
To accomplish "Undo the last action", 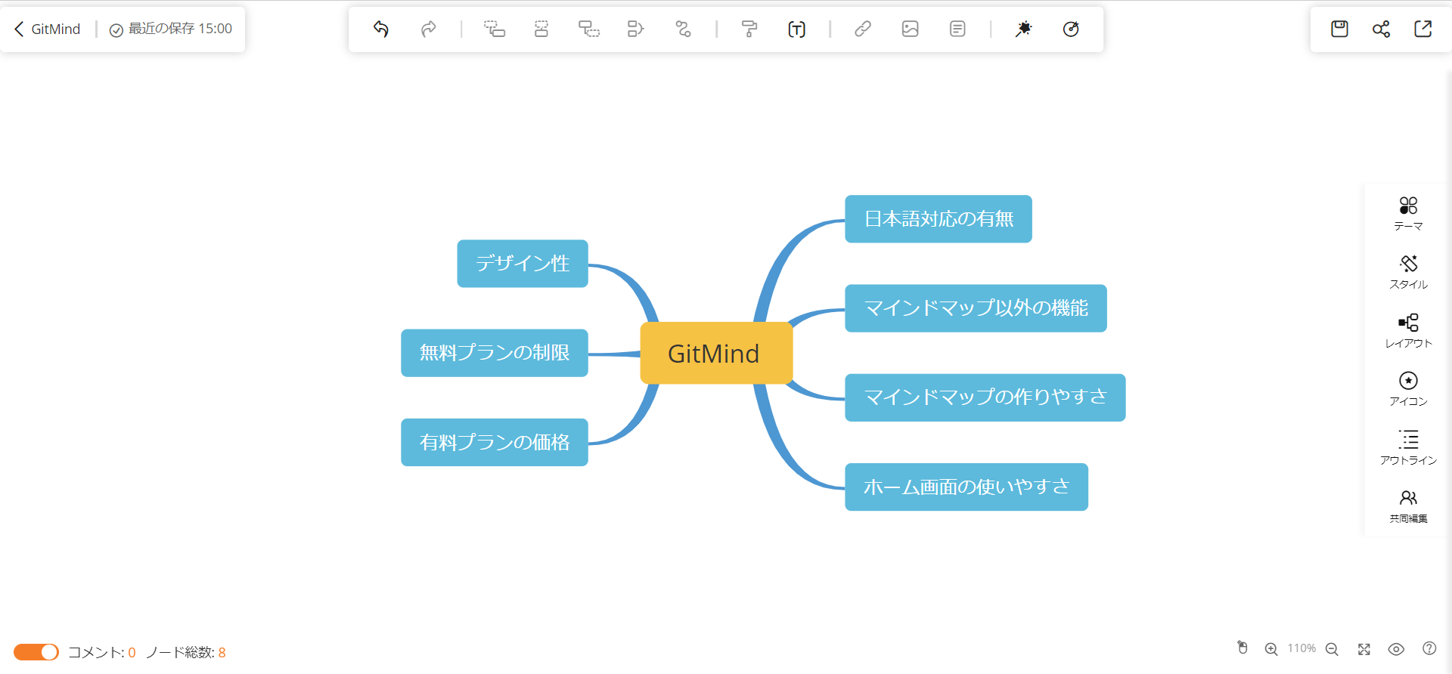I will point(381,29).
